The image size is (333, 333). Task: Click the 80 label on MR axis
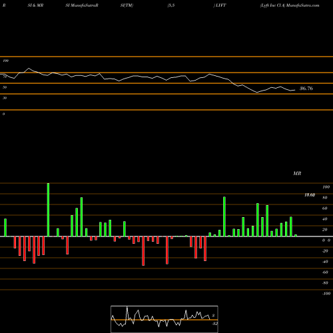coord(325,198)
